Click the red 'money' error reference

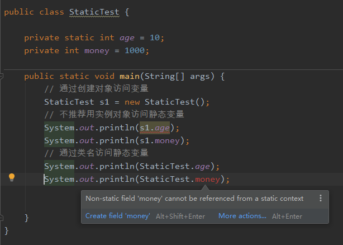click(x=207, y=179)
